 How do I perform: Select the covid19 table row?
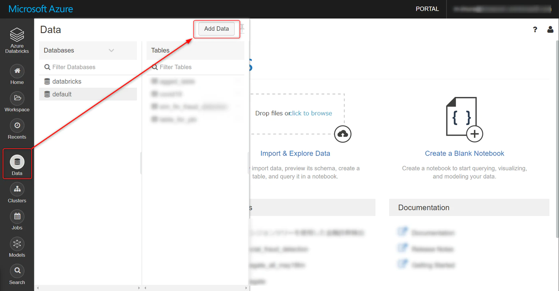pos(195,94)
